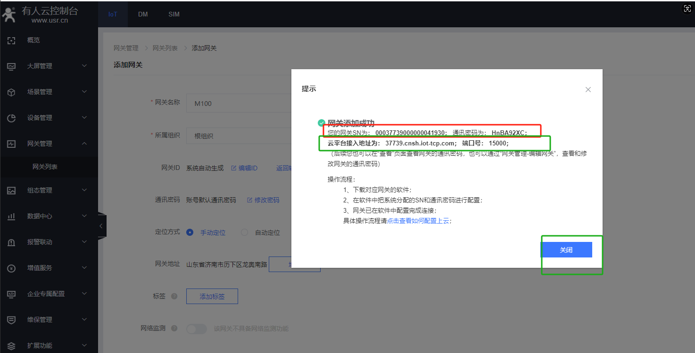695x353 pixels.
Task: Click the 设备管理 pie chart icon
Action: click(x=12, y=118)
